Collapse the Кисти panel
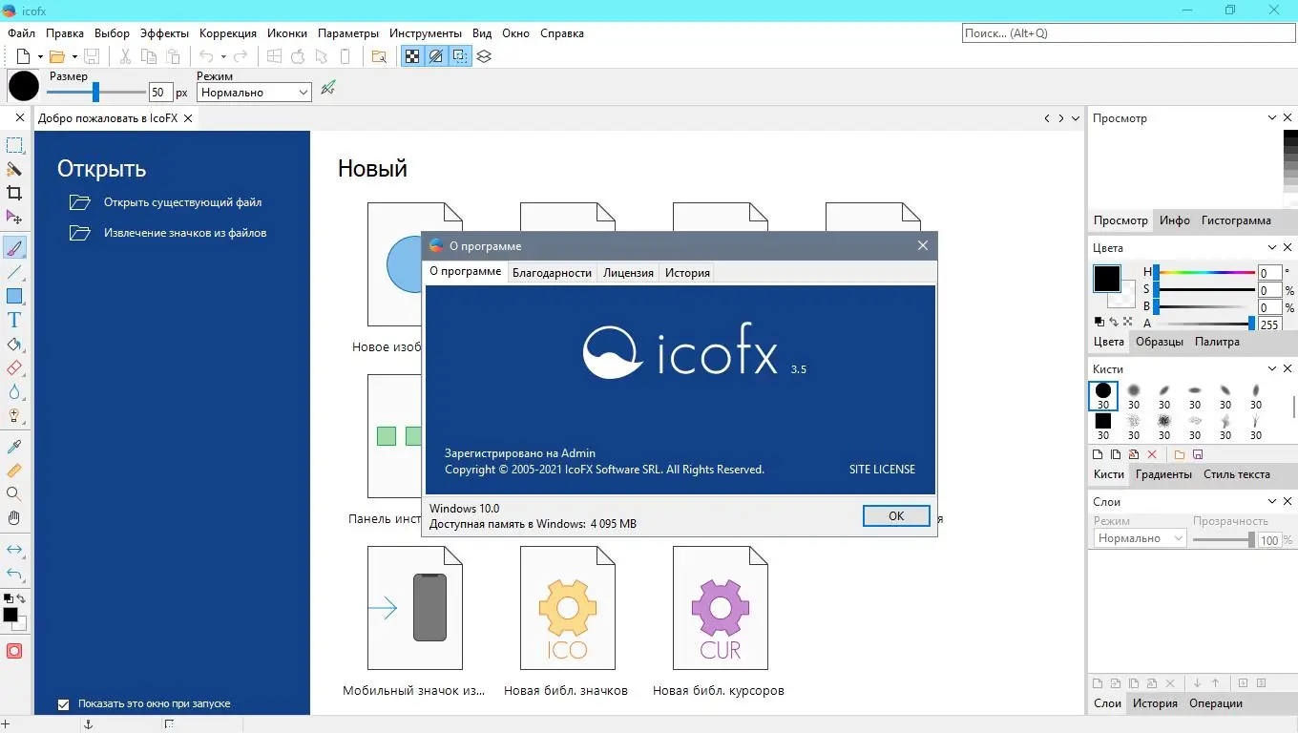Screen dimensions: 1298x733 tap(1272, 368)
